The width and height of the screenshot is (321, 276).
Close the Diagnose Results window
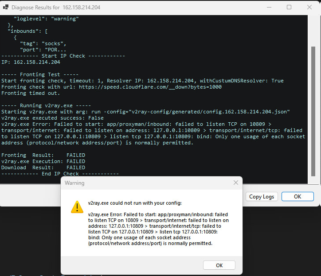309,8
